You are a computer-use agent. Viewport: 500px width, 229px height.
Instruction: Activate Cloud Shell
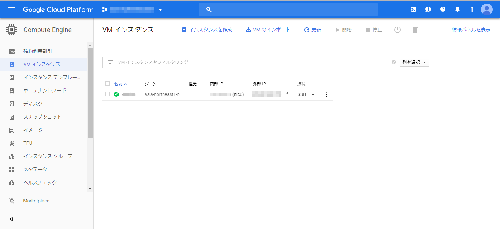tap(413, 9)
